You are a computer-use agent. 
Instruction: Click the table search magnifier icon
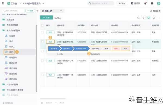pos(138,18)
